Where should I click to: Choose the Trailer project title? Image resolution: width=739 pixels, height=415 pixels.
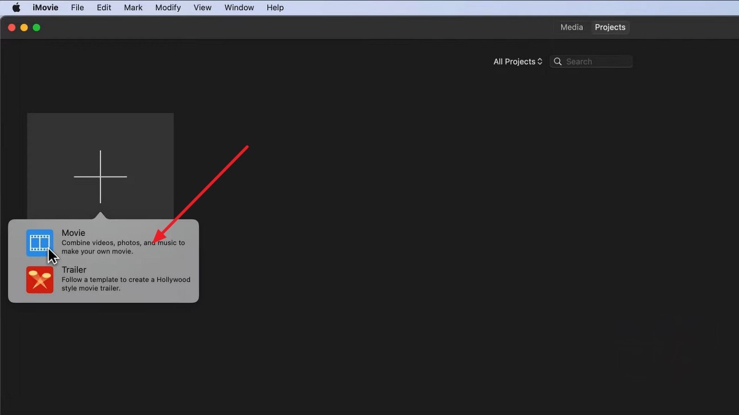[74, 270]
